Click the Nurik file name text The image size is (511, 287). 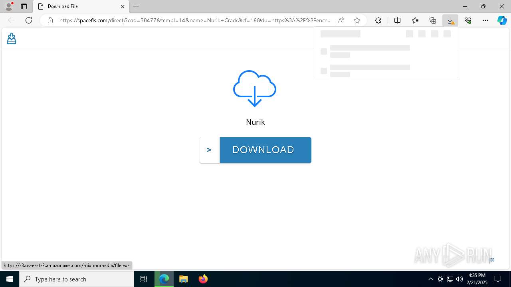[x=255, y=122]
